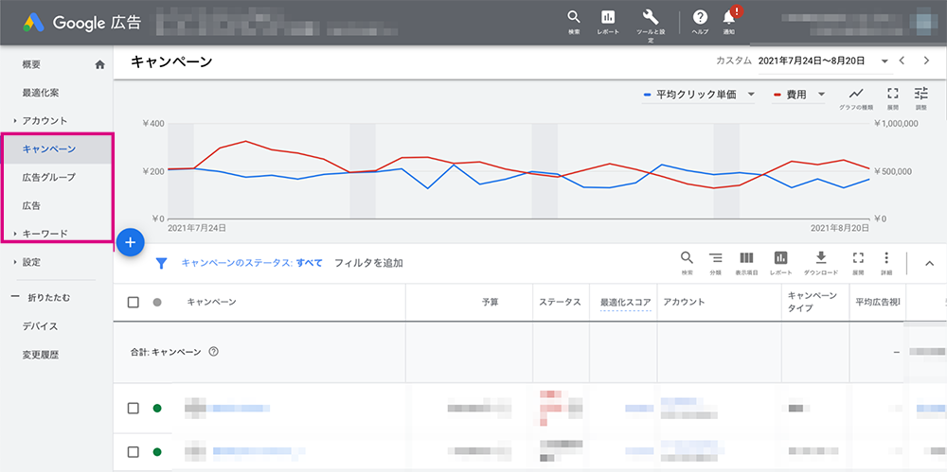The height and width of the screenshot is (472, 947).
Task: Sort by アカウント column header
Action: 685,303
